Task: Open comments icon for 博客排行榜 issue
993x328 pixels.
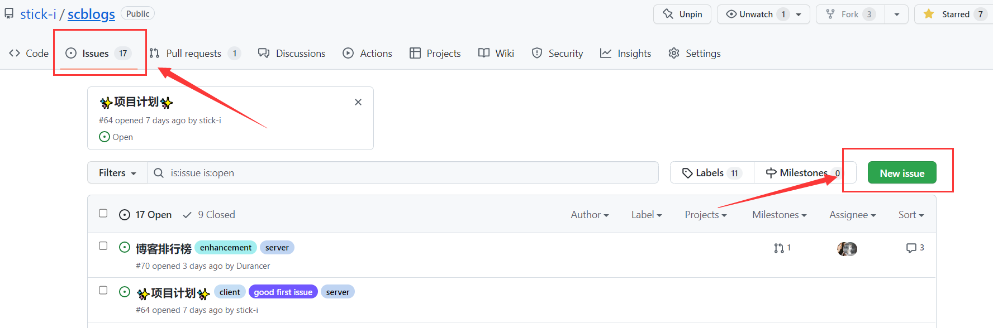Action: (x=911, y=248)
